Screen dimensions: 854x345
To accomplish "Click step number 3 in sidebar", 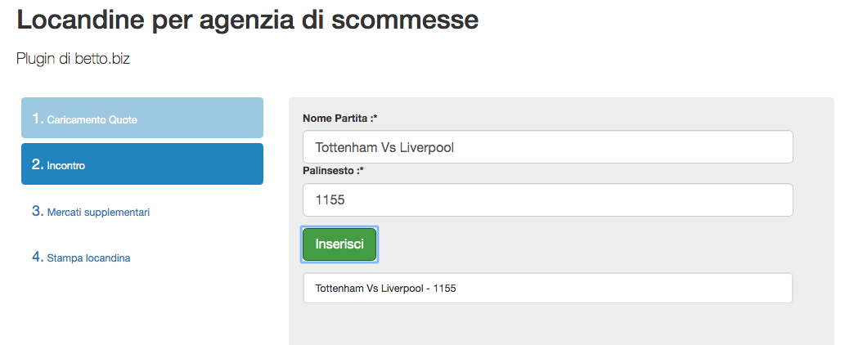I will (38, 211).
